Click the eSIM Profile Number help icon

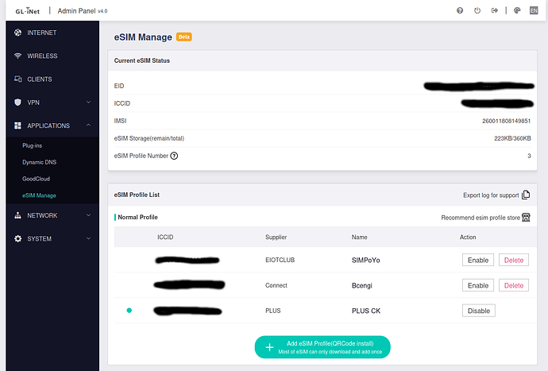(174, 156)
